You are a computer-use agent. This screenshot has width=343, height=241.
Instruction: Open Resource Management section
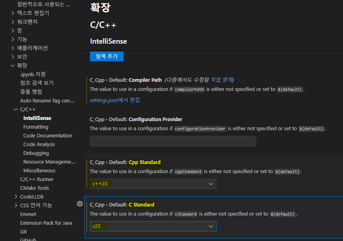coord(49,162)
